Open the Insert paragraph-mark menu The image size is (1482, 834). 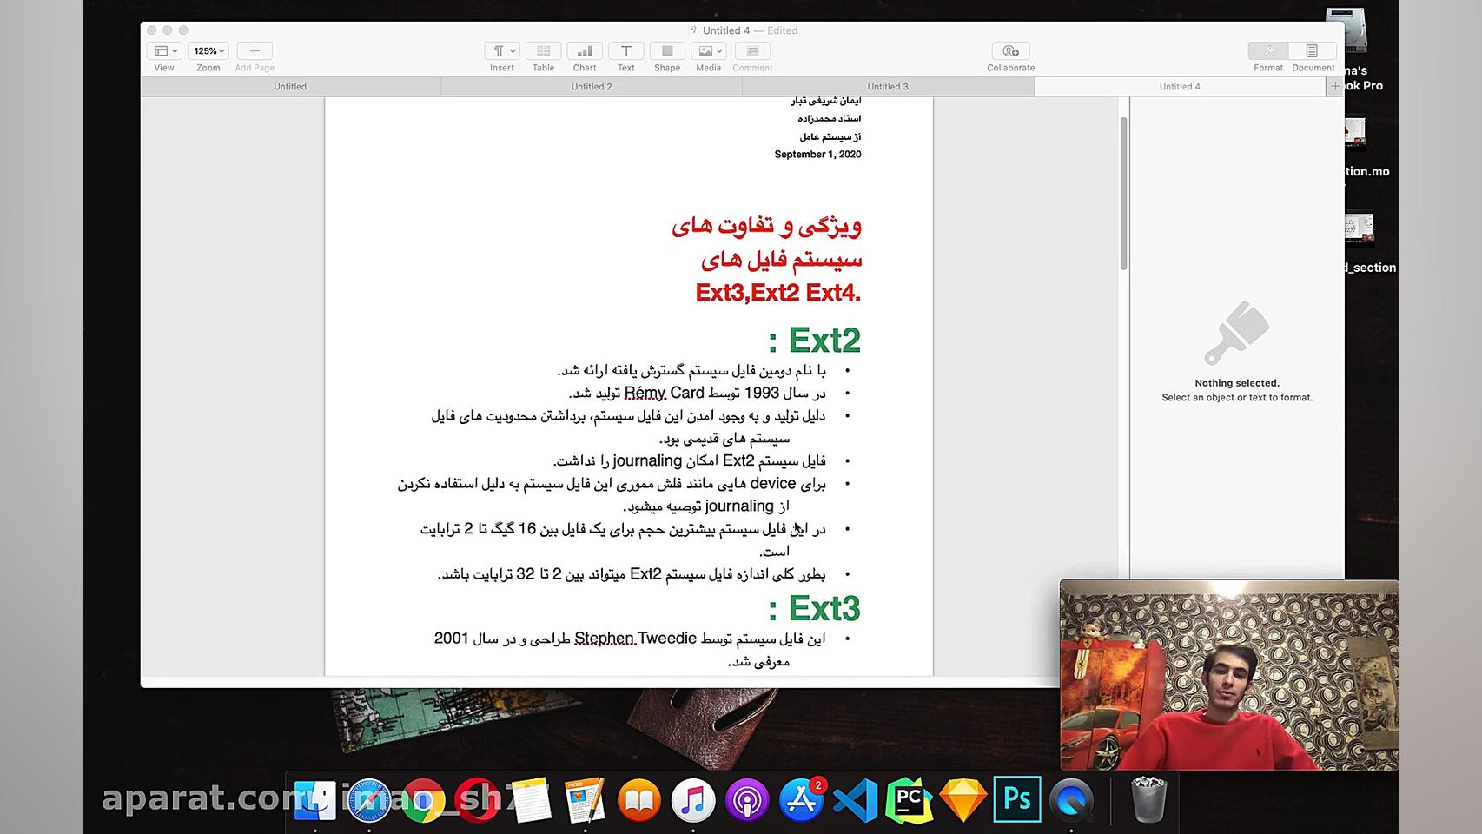point(502,51)
